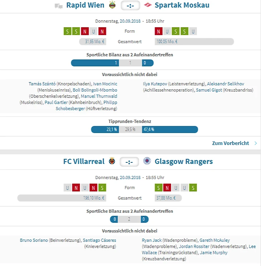Open the Rapid Wien team name link
This screenshot has height=266, width=261.
pos(85,5)
